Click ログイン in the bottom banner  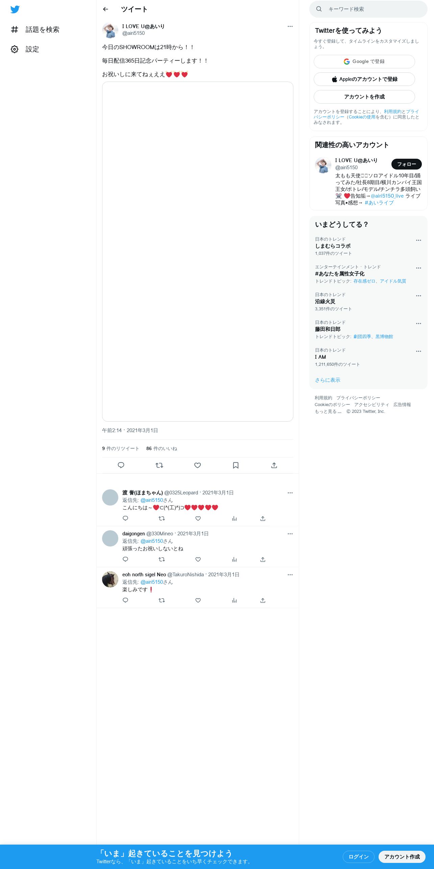click(x=359, y=856)
